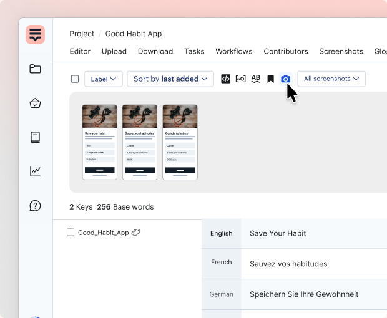Switch to the Download tab
Image resolution: width=387 pixels, height=318 pixels.
click(155, 51)
